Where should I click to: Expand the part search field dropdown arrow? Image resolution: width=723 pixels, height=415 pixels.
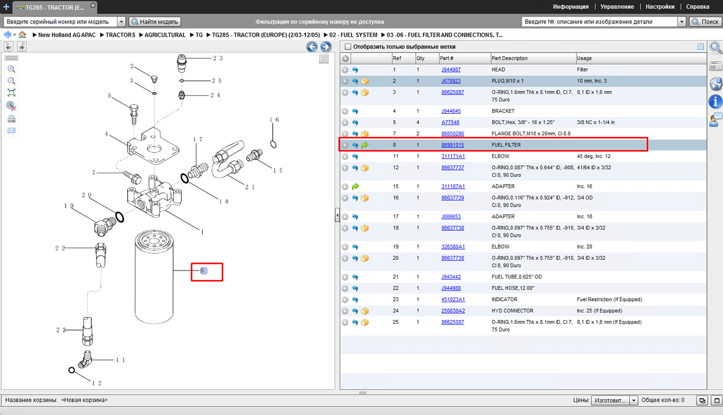click(x=682, y=22)
